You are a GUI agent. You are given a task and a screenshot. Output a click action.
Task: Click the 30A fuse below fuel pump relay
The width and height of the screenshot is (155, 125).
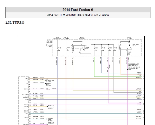[128, 53]
